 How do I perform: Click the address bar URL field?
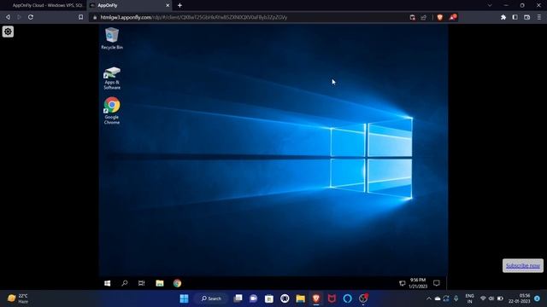[x=249, y=17]
